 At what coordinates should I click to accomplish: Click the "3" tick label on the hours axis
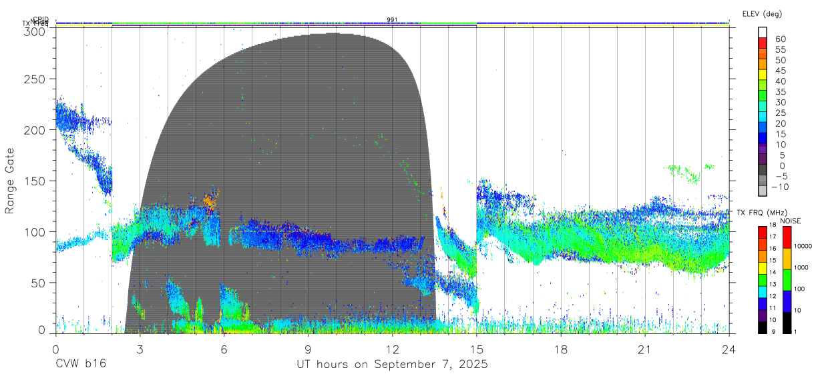pos(140,349)
